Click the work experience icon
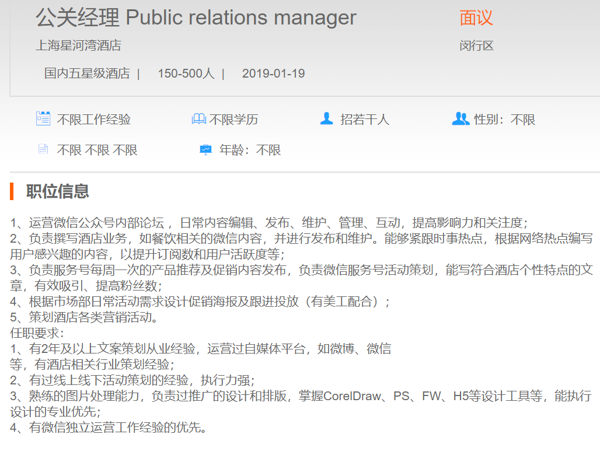Viewport: 600px width, 462px height. (43, 119)
